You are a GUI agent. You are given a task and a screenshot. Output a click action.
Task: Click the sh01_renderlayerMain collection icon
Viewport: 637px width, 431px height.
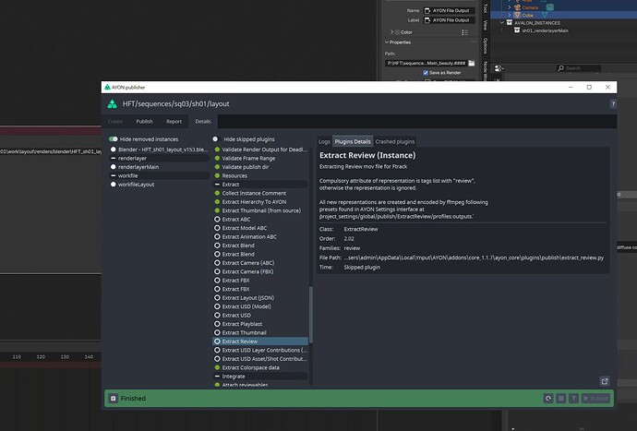[517, 30]
